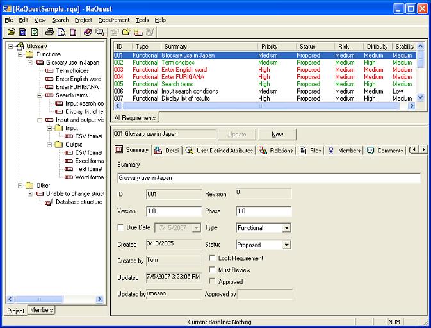Image resolution: width=431 pixels, height=328 pixels.
Task: Click the grayed package icon left of new folder
Action: click(x=115, y=32)
